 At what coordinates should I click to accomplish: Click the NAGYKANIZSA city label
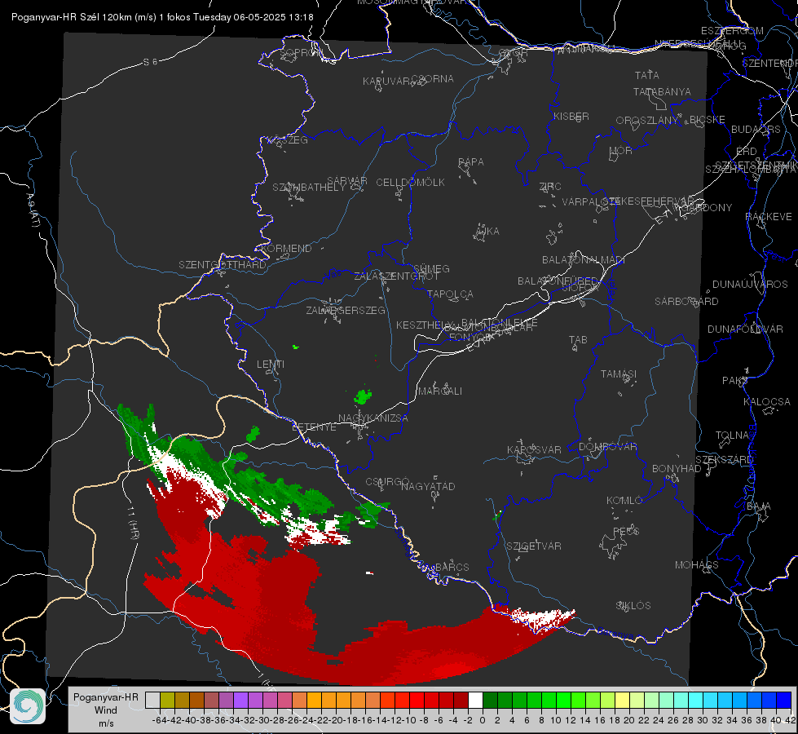coord(373,418)
